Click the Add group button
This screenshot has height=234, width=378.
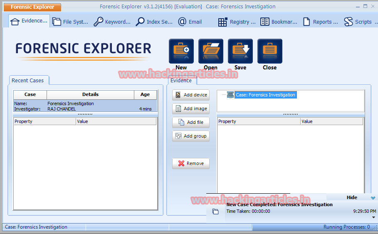pos(191,136)
